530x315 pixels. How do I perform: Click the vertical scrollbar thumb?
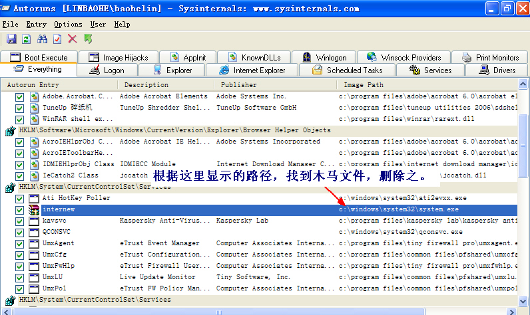tap(523, 146)
